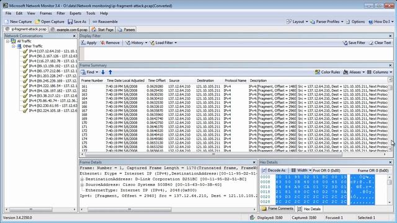
Task: Click the Frame Details horizontal scrollbar
Action: (130, 209)
